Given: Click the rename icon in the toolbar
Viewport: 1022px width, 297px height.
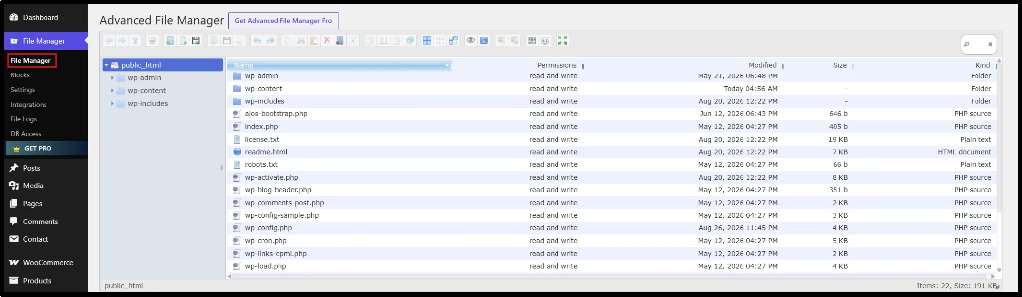Looking at the screenshot, I should [383, 40].
